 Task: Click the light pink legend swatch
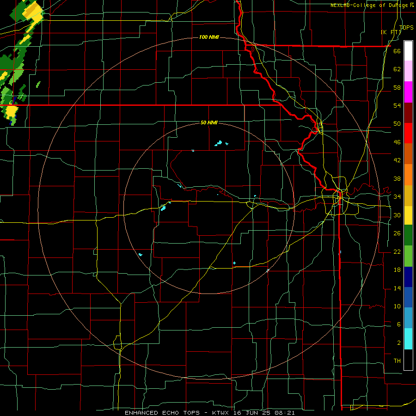pos(408,71)
